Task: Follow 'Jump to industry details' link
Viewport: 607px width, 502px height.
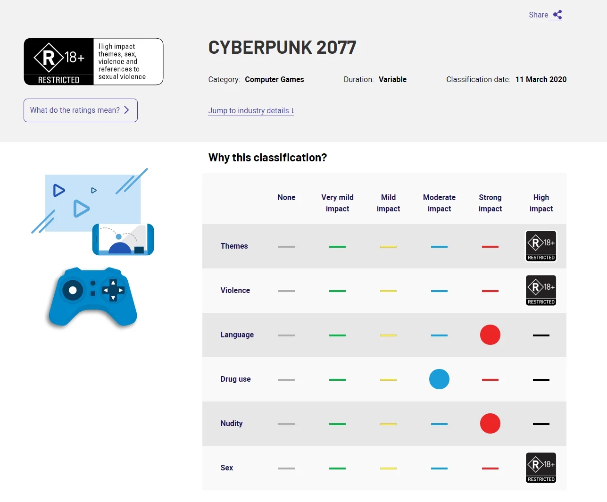Action: [251, 111]
